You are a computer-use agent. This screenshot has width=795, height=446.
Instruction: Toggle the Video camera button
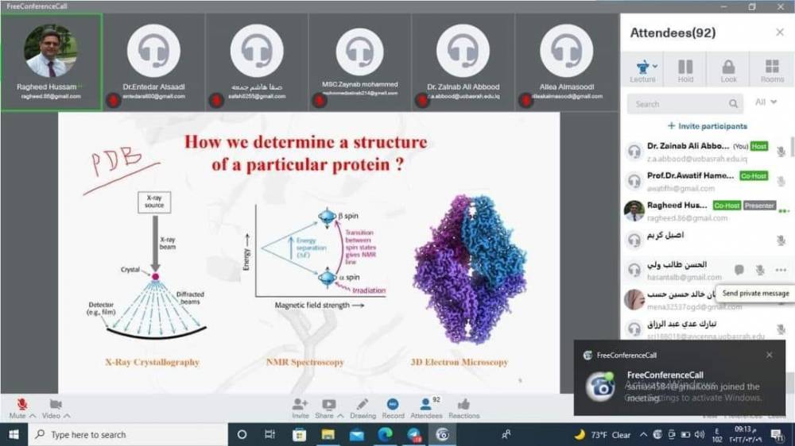(55, 405)
